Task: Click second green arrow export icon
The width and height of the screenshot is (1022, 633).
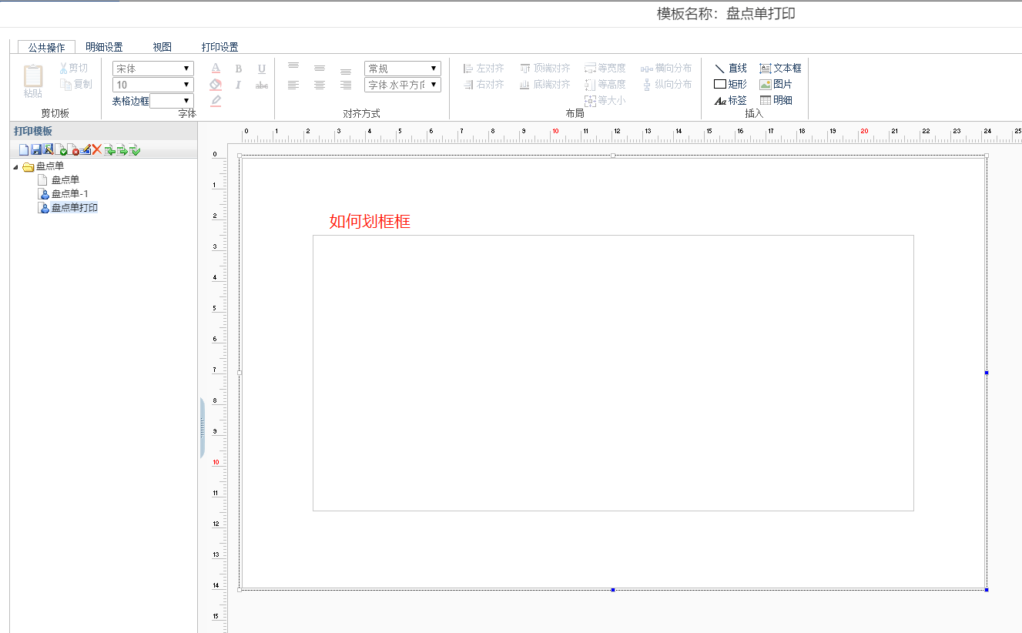Action: coord(122,149)
